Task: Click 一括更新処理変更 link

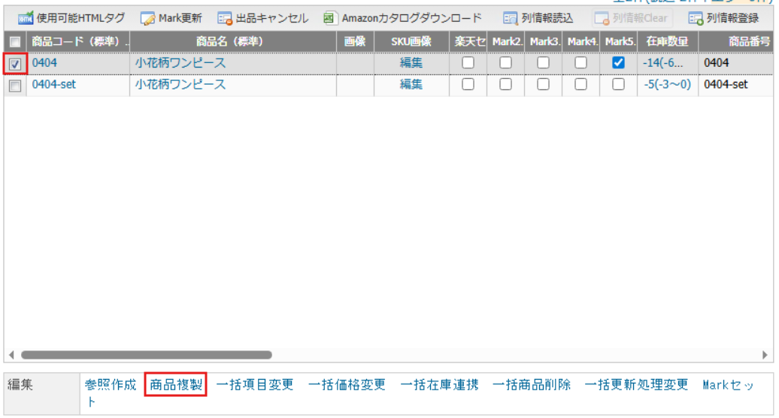Action: point(636,385)
